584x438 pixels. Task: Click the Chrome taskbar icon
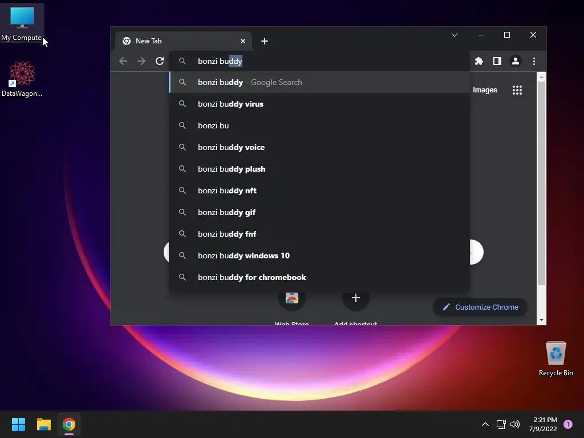tap(69, 424)
